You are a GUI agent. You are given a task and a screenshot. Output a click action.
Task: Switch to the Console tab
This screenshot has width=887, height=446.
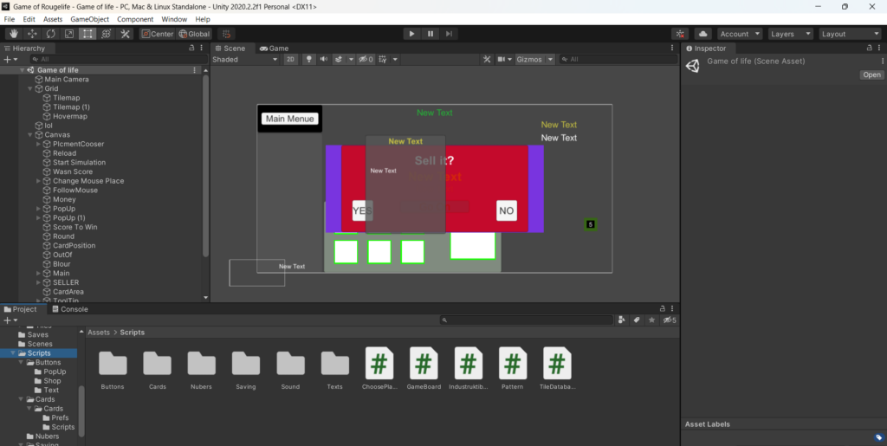pos(73,309)
